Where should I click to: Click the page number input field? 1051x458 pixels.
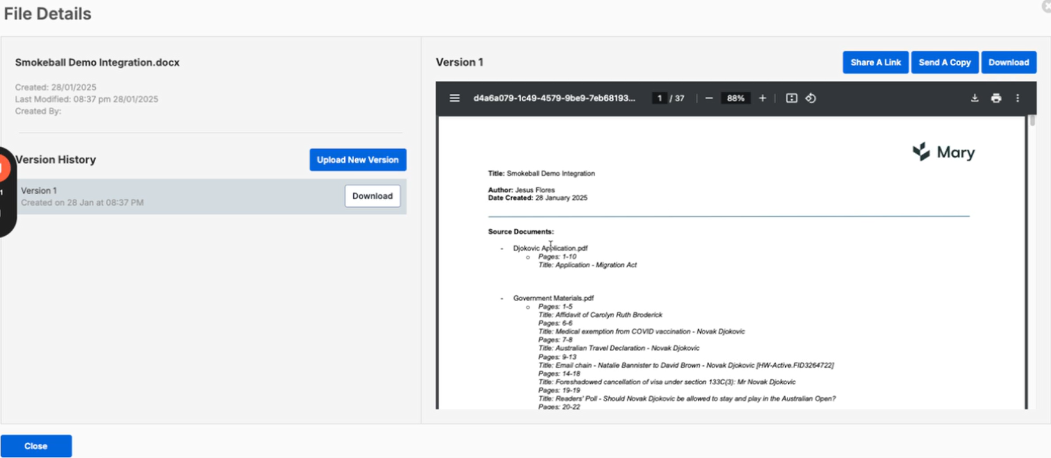(x=659, y=98)
